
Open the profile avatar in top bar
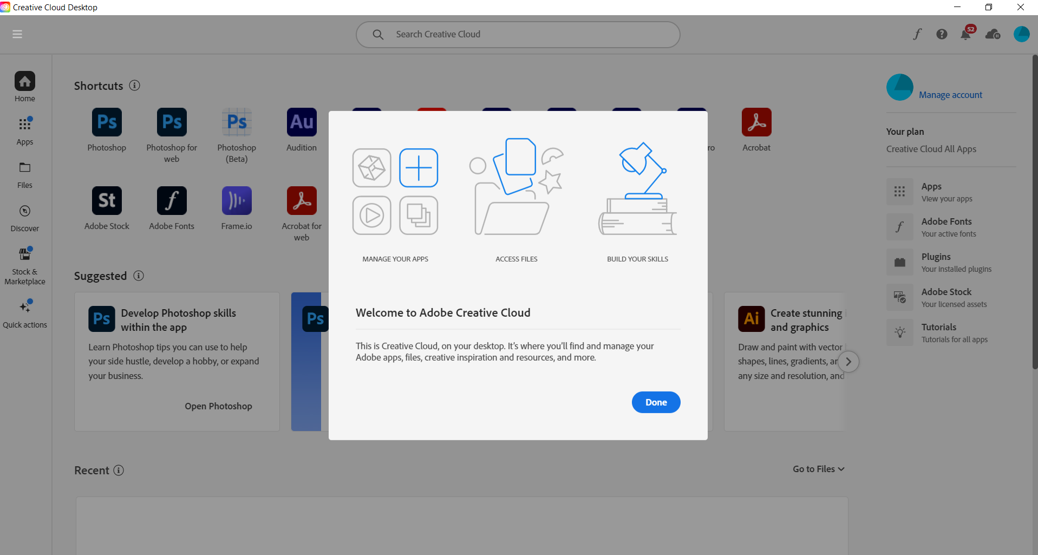(x=1022, y=34)
